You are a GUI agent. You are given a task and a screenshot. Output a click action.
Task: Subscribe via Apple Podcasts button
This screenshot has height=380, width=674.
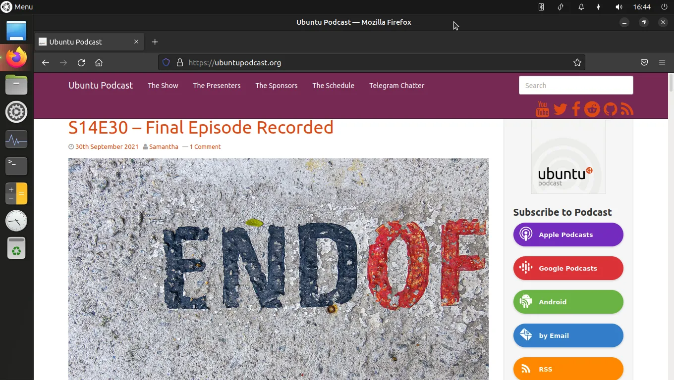tap(568, 235)
